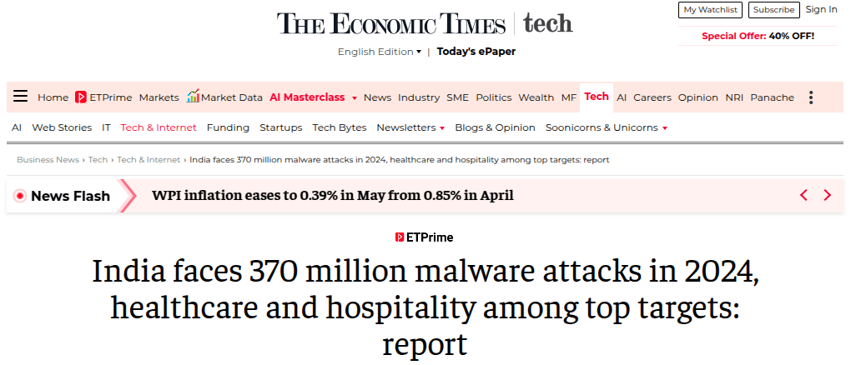Show previous news flash headline

803,195
